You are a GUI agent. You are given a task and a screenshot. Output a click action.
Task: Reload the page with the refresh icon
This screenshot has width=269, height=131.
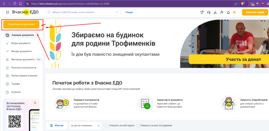point(15,4)
